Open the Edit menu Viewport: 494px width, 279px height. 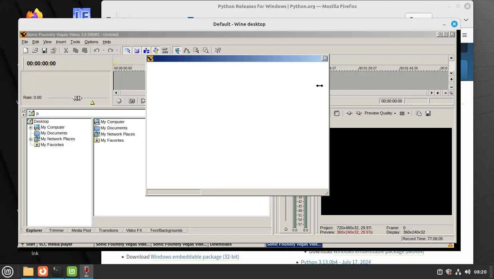(36, 42)
